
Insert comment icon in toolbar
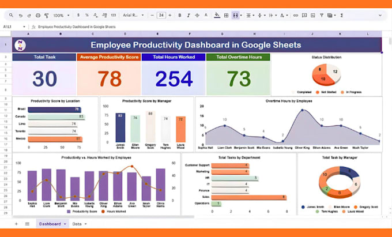tap(304, 15)
